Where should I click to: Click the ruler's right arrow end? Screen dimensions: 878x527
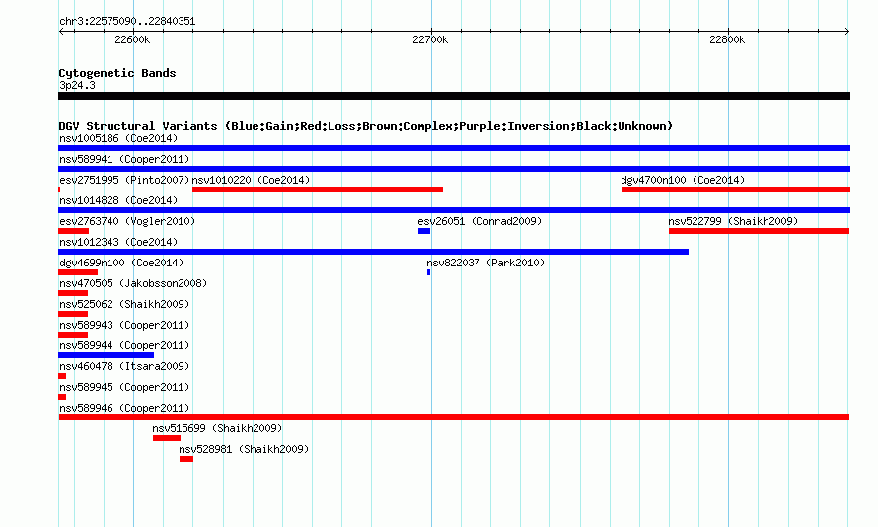pyautogui.click(x=847, y=32)
